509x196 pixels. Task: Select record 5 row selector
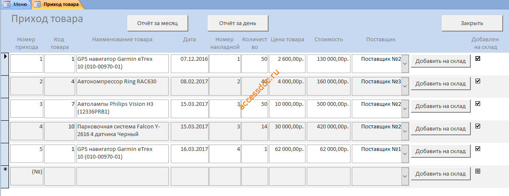[5, 154]
